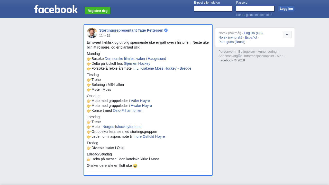Open the 'Indre Østfold Høyre' link
The height and width of the screenshot is (185, 329).
[149, 136]
